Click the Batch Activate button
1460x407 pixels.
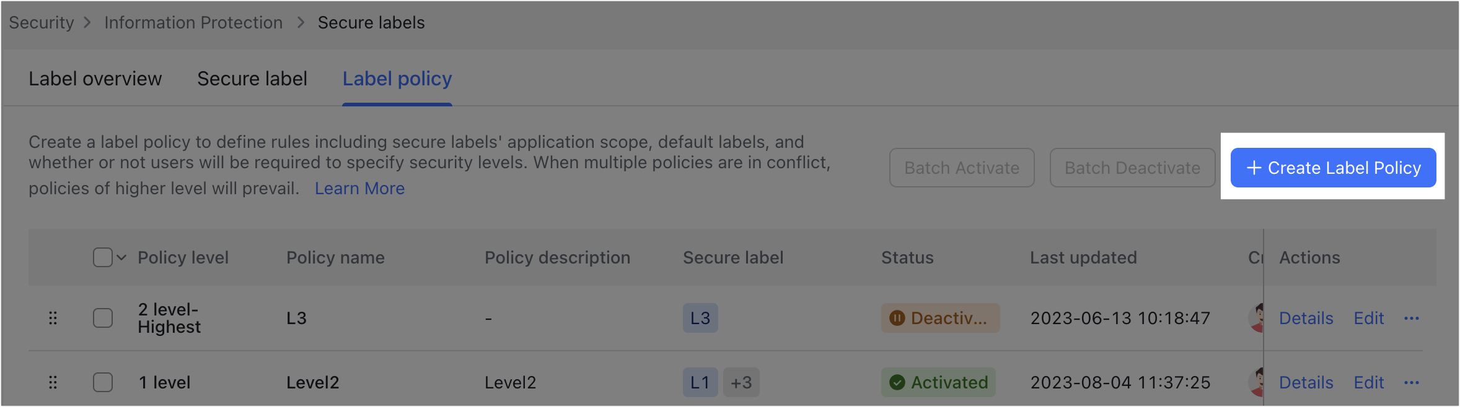point(961,168)
